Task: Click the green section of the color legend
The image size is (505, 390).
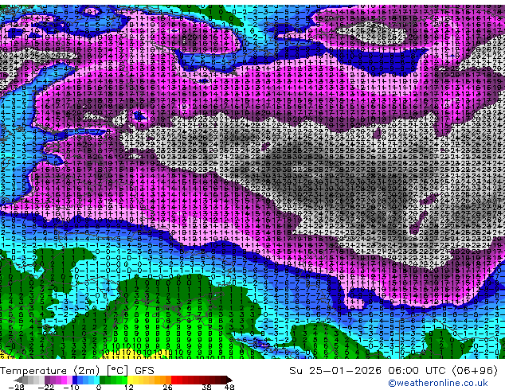Action: click(x=113, y=380)
